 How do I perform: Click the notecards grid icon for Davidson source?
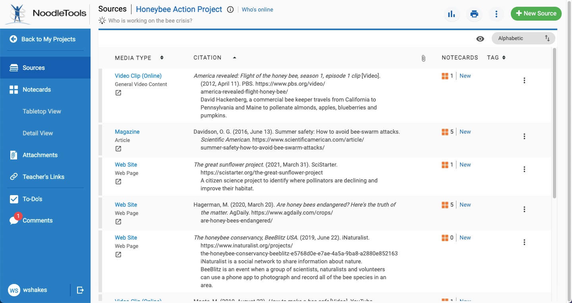pyautogui.click(x=445, y=132)
